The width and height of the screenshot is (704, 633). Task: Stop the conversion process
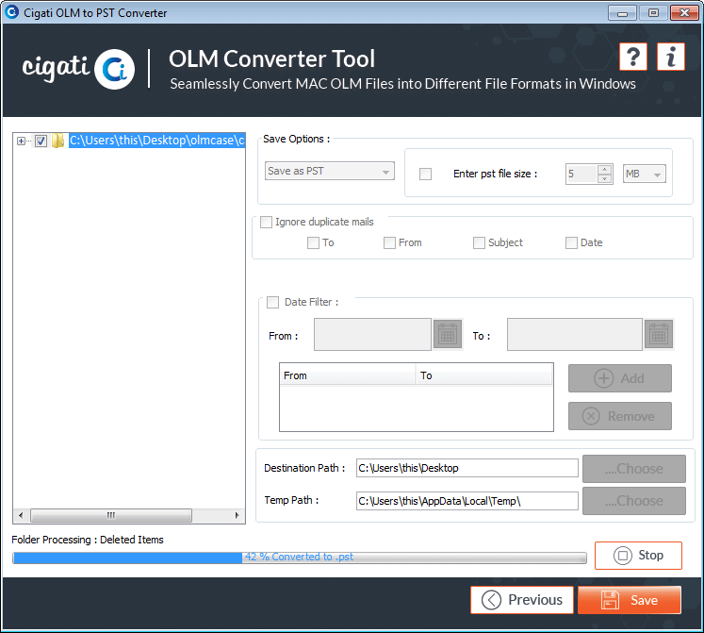click(638, 556)
